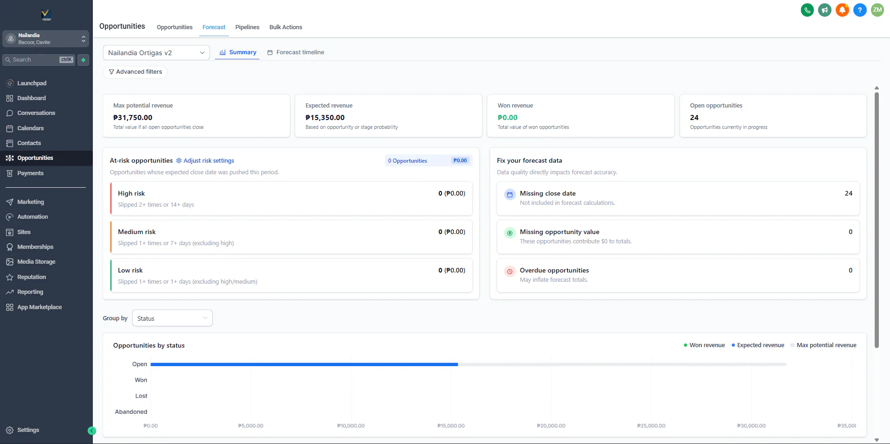Toggle Max potential revenue legend item
This screenshot has width=890, height=444.
(x=824, y=345)
